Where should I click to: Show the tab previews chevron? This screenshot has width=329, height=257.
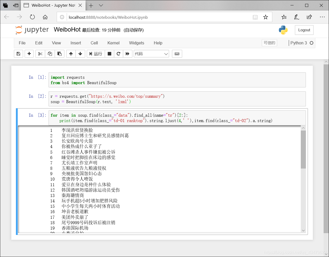pos(101,5)
